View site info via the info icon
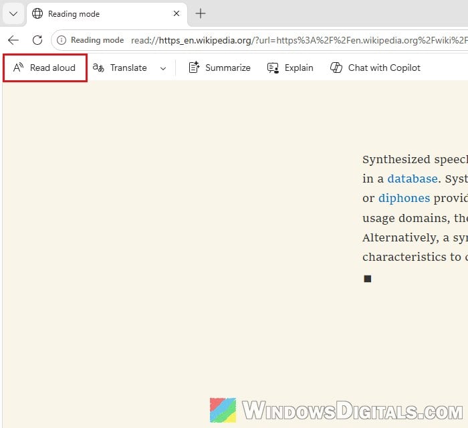 click(x=62, y=40)
